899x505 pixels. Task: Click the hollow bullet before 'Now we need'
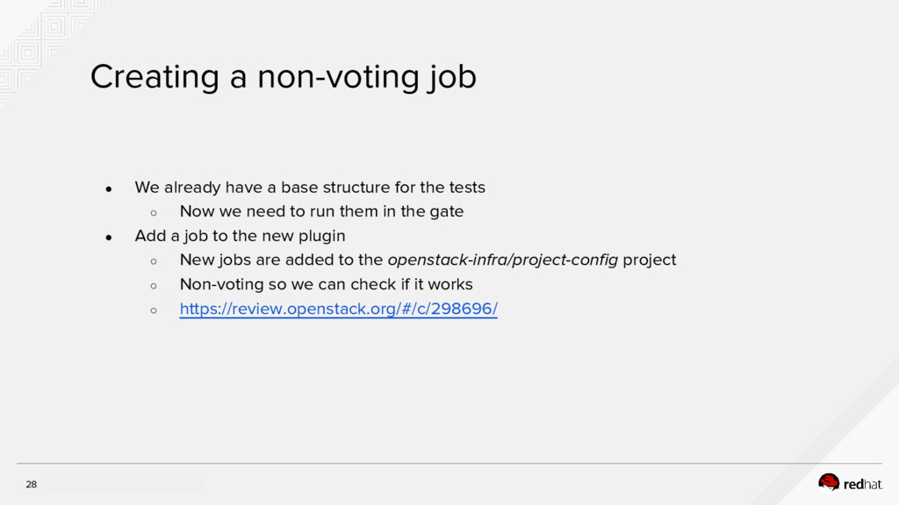coord(154,212)
